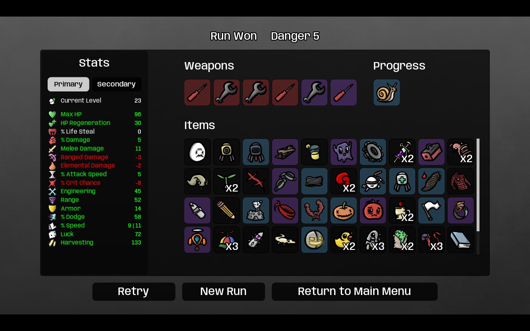The image size is (530, 331).
Task: Select the rubber duck item
Action: 344,240
